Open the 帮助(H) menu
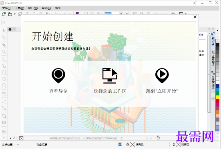The width and height of the screenshot is (221, 149). [46, 8]
